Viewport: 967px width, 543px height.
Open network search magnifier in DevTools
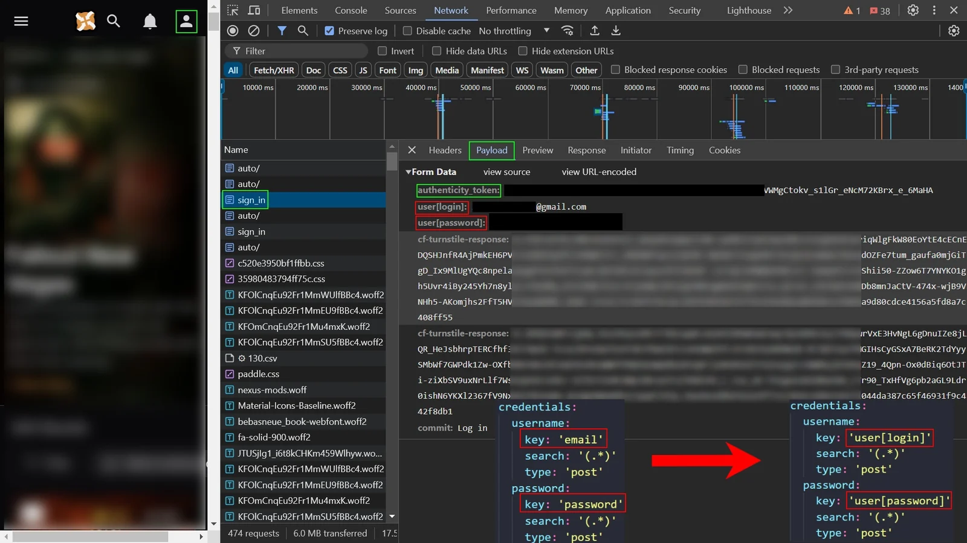point(303,31)
